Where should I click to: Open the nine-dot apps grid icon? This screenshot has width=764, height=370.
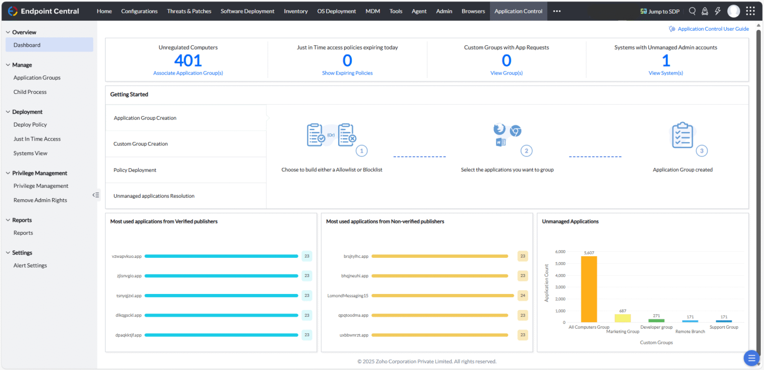(x=750, y=11)
